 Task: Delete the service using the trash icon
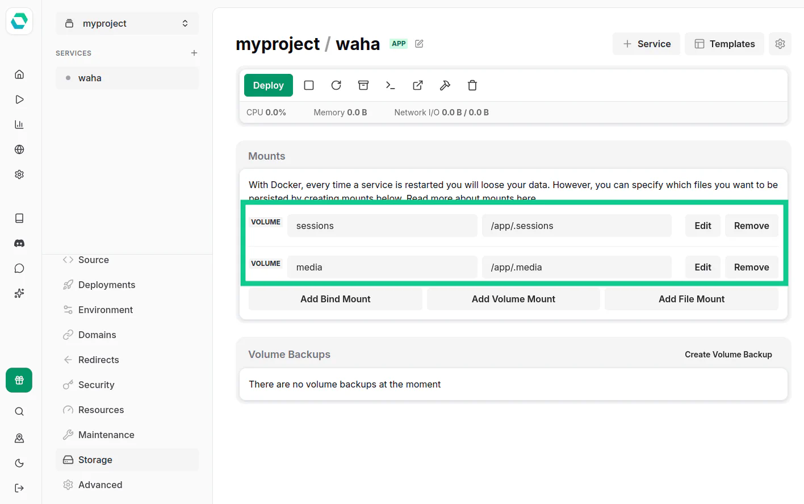[472, 85]
